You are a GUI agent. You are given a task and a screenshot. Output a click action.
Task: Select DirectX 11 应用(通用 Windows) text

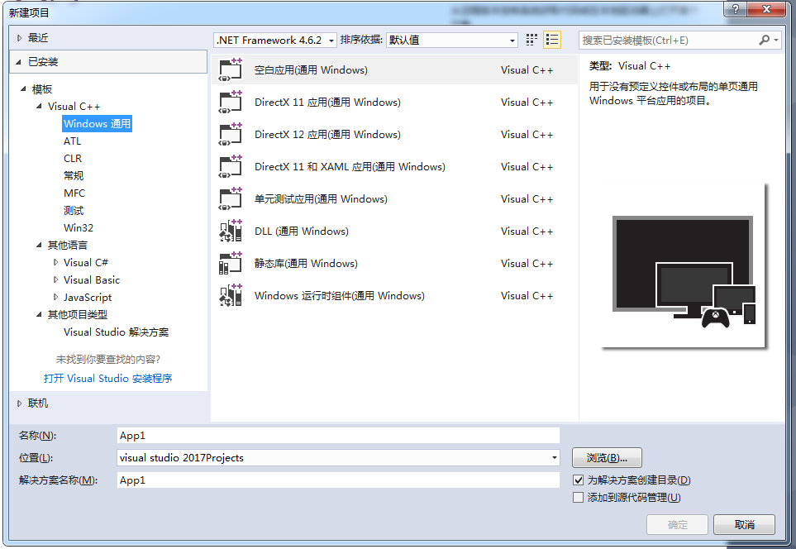tap(327, 102)
